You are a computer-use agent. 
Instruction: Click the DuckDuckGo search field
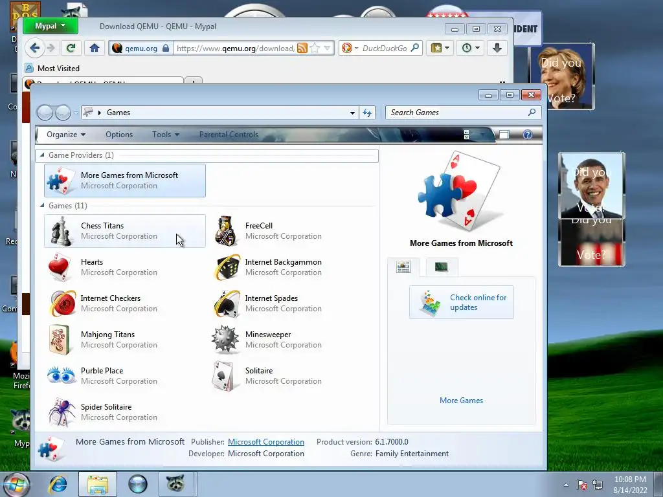[384, 48]
